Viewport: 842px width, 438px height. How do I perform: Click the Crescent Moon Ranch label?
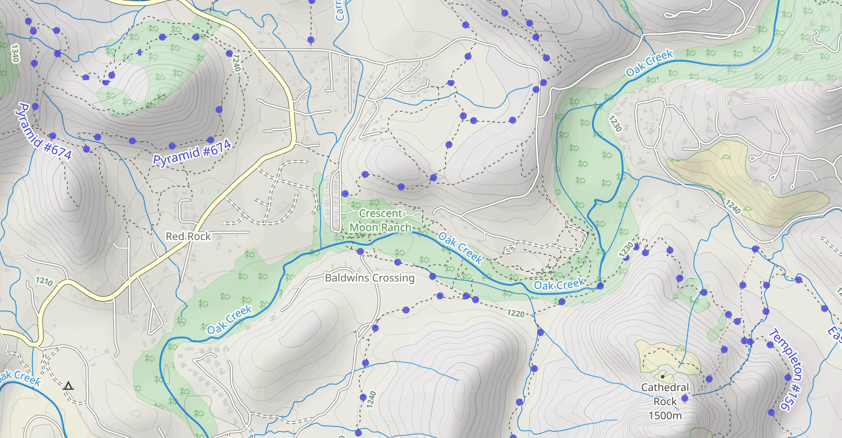click(x=380, y=220)
